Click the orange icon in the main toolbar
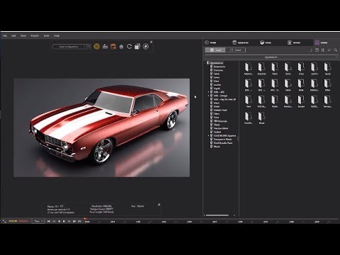 113,47
